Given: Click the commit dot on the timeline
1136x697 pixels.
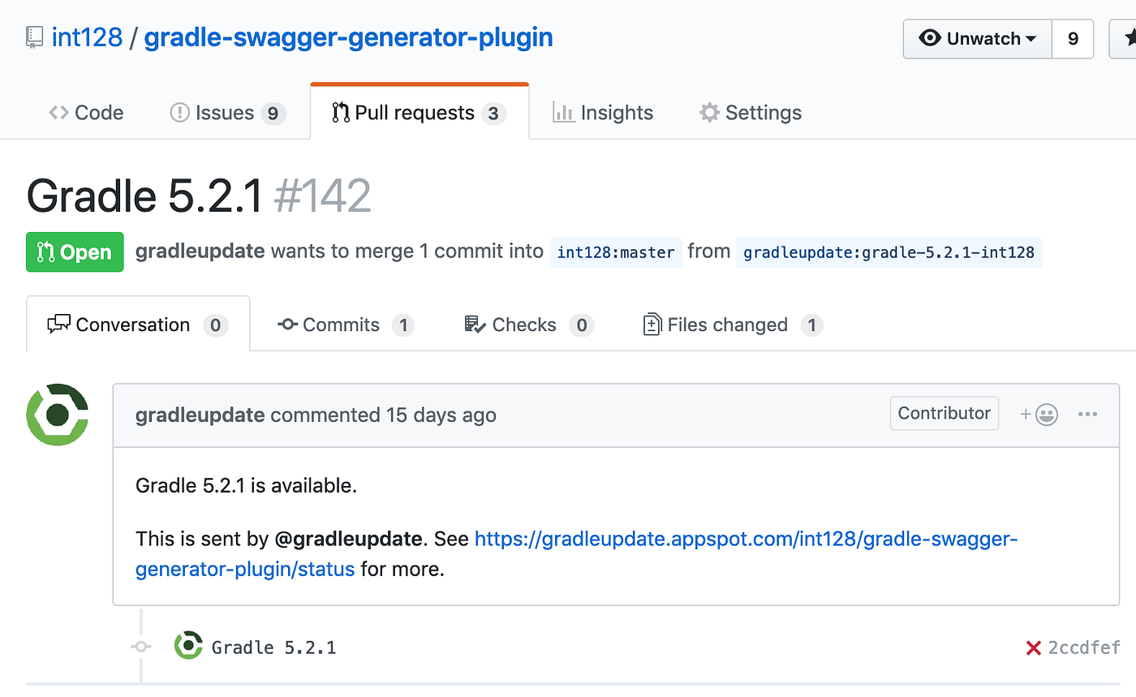Looking at the screenshot, I should coord(140,647).
